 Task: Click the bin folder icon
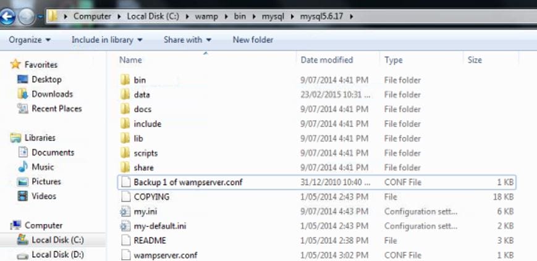click(x=124, y=80)
